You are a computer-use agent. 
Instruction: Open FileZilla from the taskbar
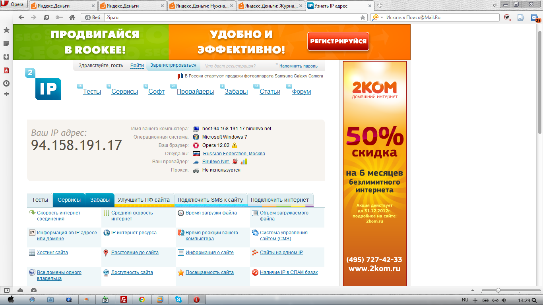click(124, 300)
